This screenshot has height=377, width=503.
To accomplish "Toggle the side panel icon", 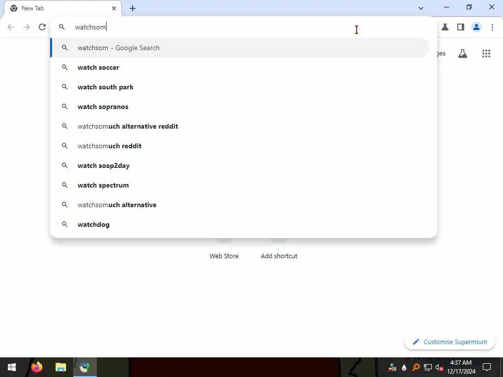I will point(461,27).
